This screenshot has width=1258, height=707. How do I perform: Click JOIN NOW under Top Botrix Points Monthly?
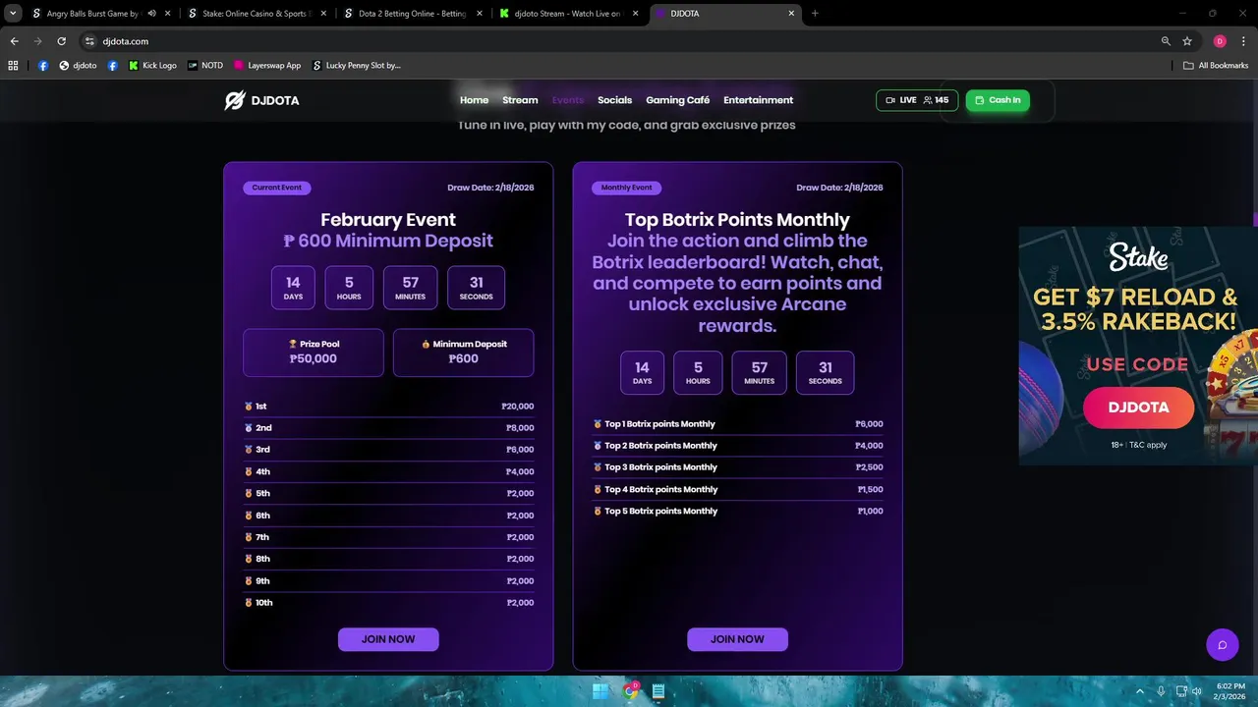737,639
